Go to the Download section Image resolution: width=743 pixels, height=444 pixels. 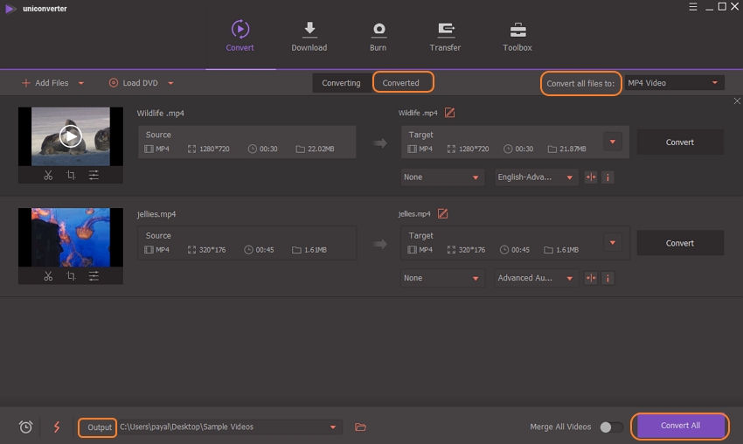[x=309, y=37]
